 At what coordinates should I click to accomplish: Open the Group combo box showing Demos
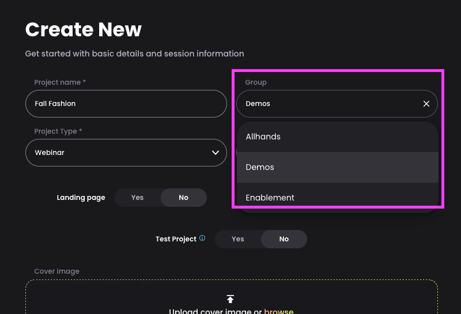coord(337,104)
